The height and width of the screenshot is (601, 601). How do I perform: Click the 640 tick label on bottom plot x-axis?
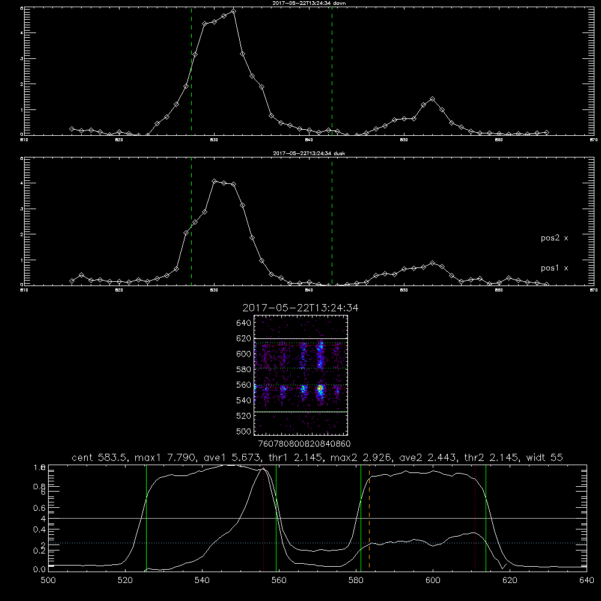587,581
